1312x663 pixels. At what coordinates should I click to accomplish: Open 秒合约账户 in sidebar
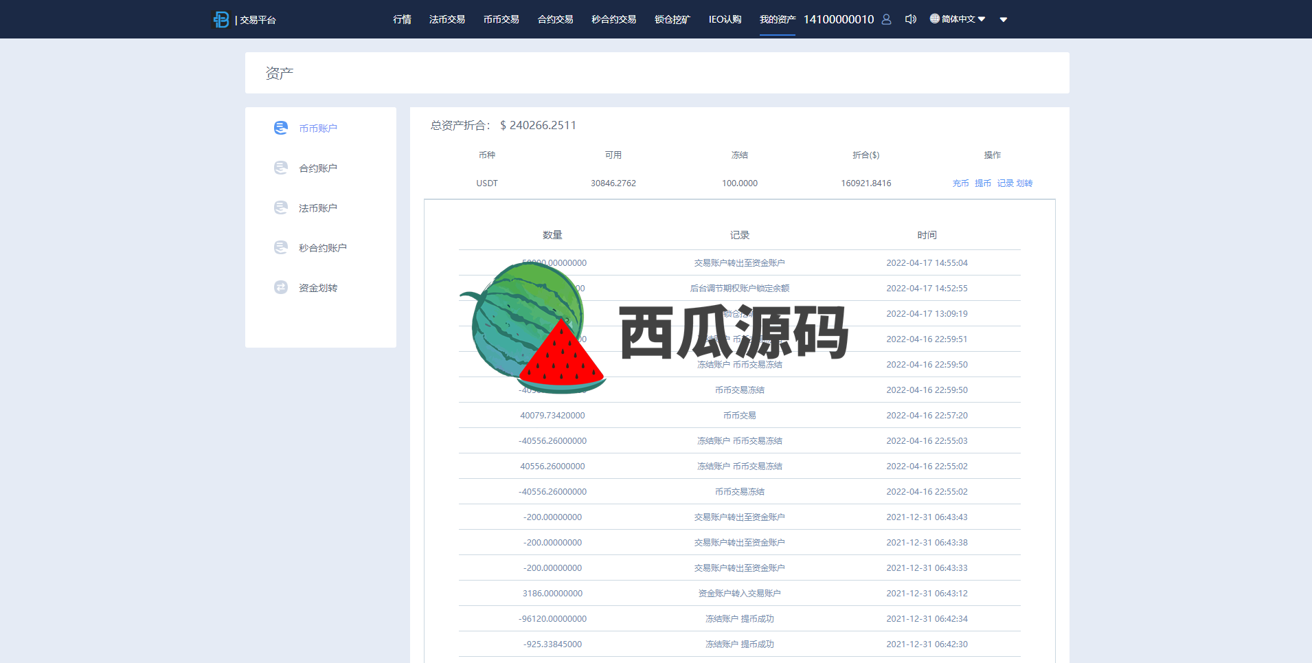tap(323, 248)
